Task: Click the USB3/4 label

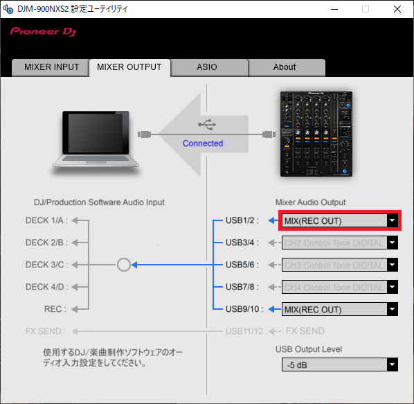Action: pos(242,243)
